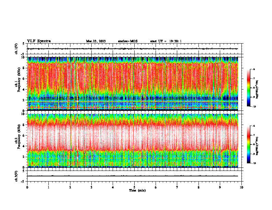The image size is (272, 210).
Task: Click the "10" tick on the time axis
Action: tap(241, 187)
